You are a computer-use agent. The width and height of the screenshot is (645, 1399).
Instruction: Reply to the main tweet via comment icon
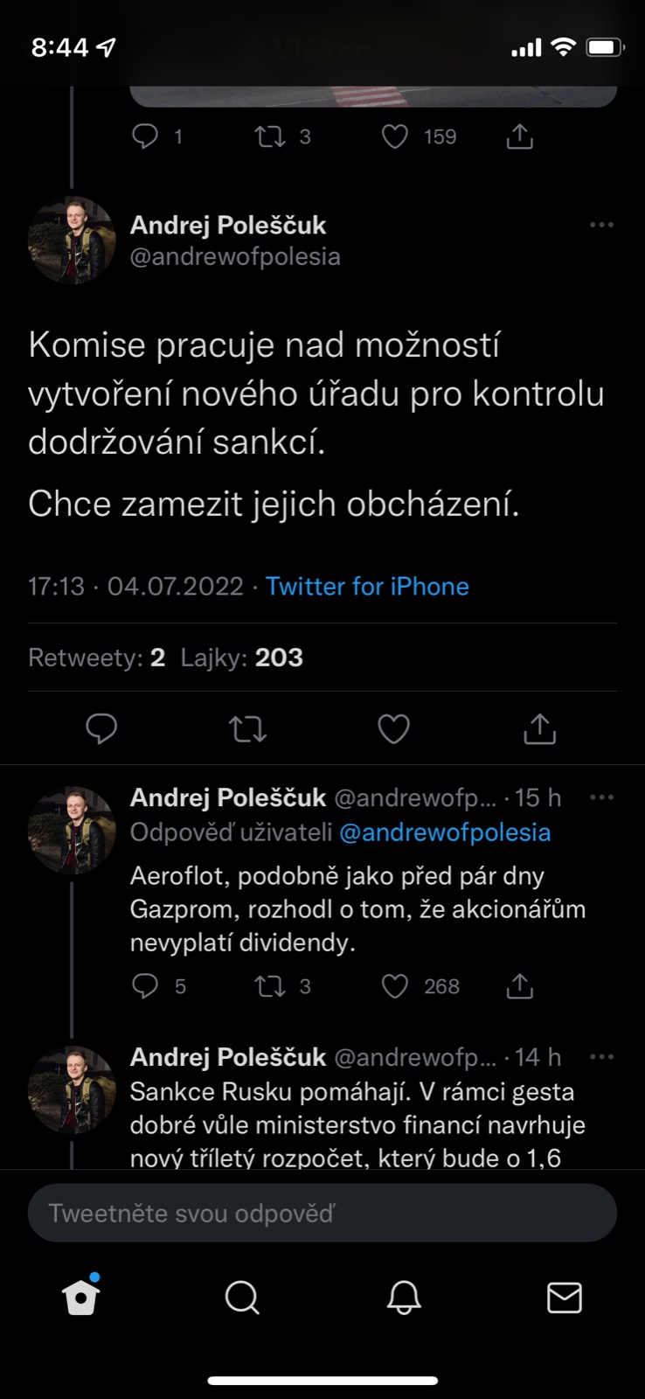pos(101,728)
